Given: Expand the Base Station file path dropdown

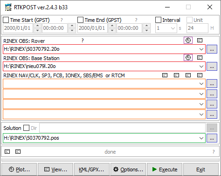Looking at the screenshot, I should click(201, 67).
